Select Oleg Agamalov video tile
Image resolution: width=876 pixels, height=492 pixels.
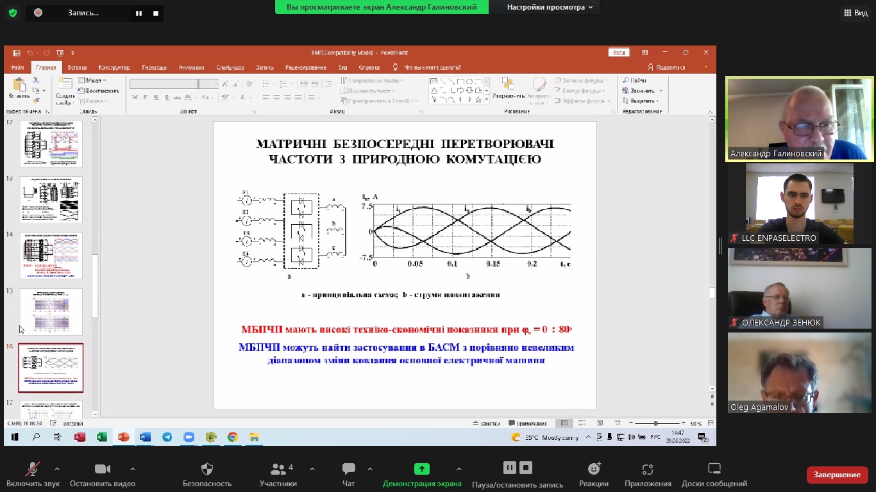[x=799, y=372]
